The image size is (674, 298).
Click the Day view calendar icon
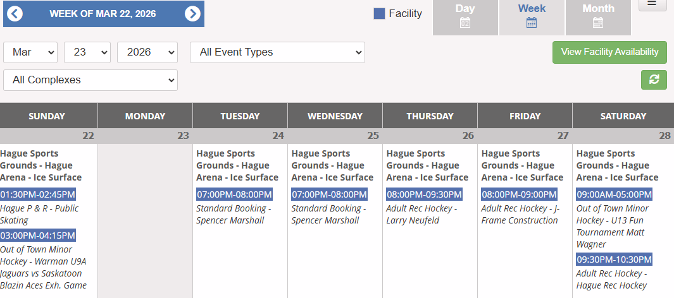465,23
